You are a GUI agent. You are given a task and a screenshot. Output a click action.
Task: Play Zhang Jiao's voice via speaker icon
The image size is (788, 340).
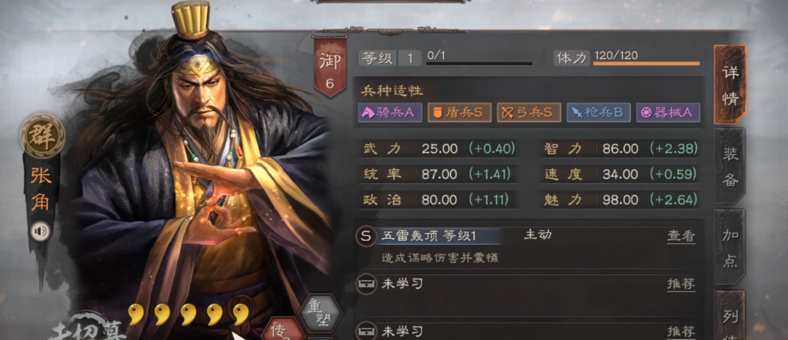pyautogui.click(x=40, y=231)
